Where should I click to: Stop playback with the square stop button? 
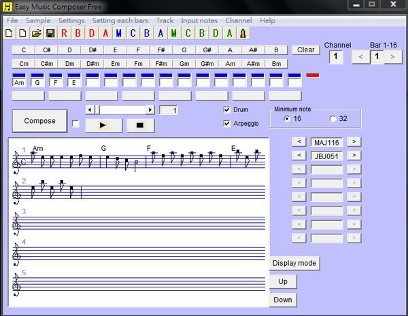[141, 125]
